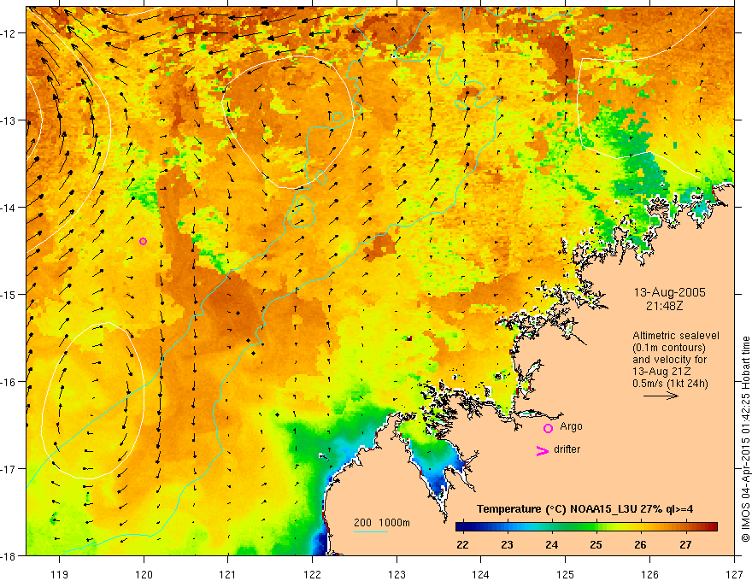
Task: Click the 127 longitude axis label
Action: pos(734,574)
